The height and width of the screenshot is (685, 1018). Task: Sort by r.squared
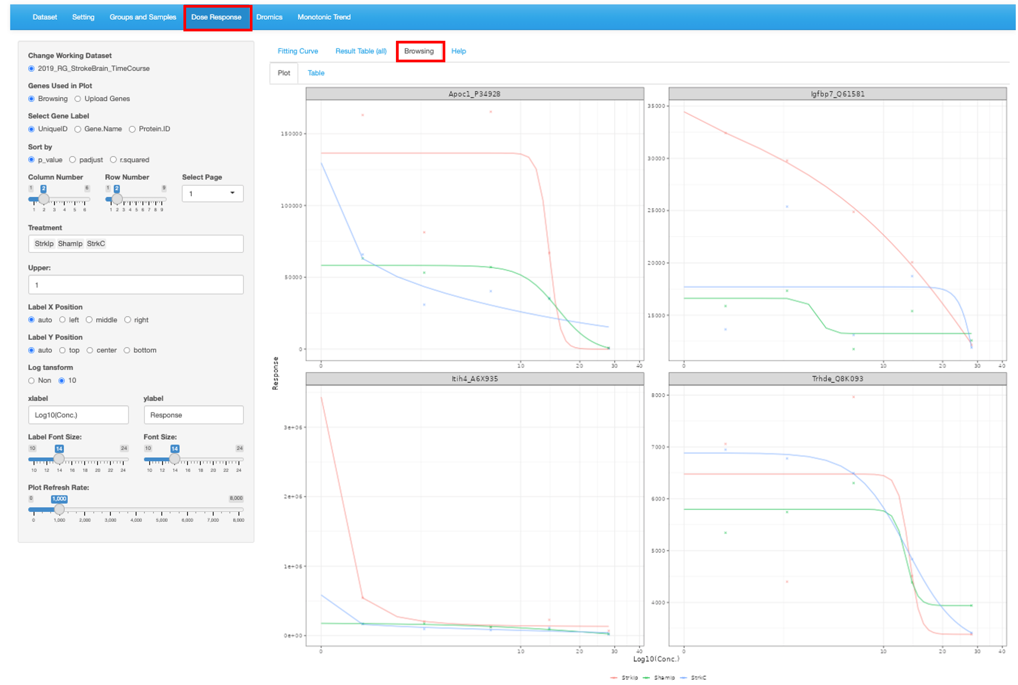click(x=113, y=160)
